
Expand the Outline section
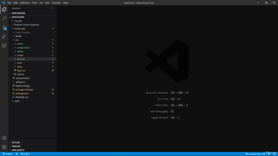click(x=33, y=143)
